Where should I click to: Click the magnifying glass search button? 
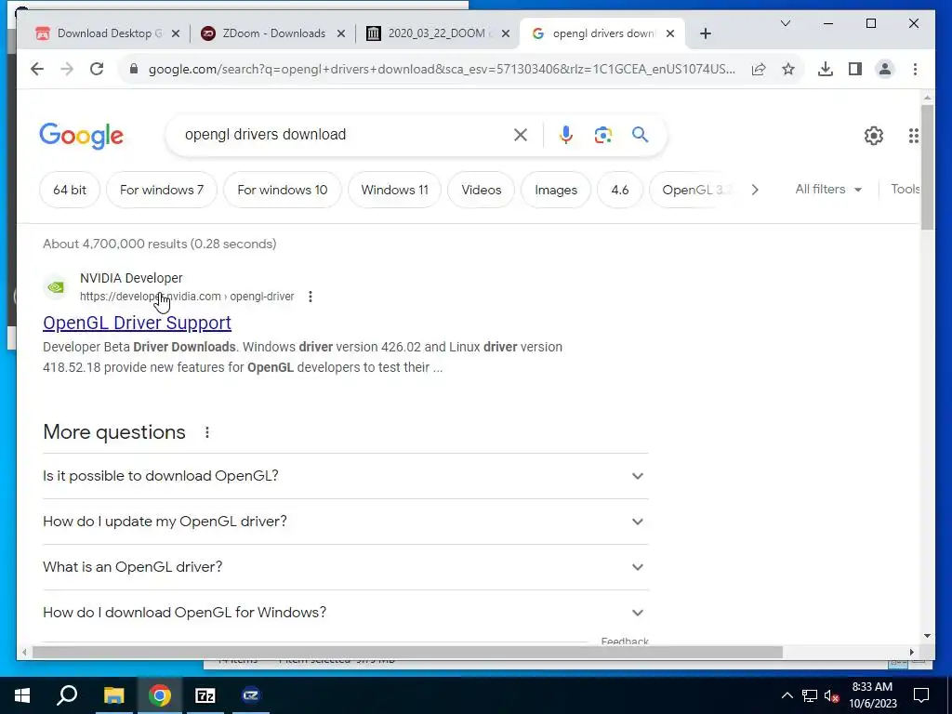click(x=640, y=135)
